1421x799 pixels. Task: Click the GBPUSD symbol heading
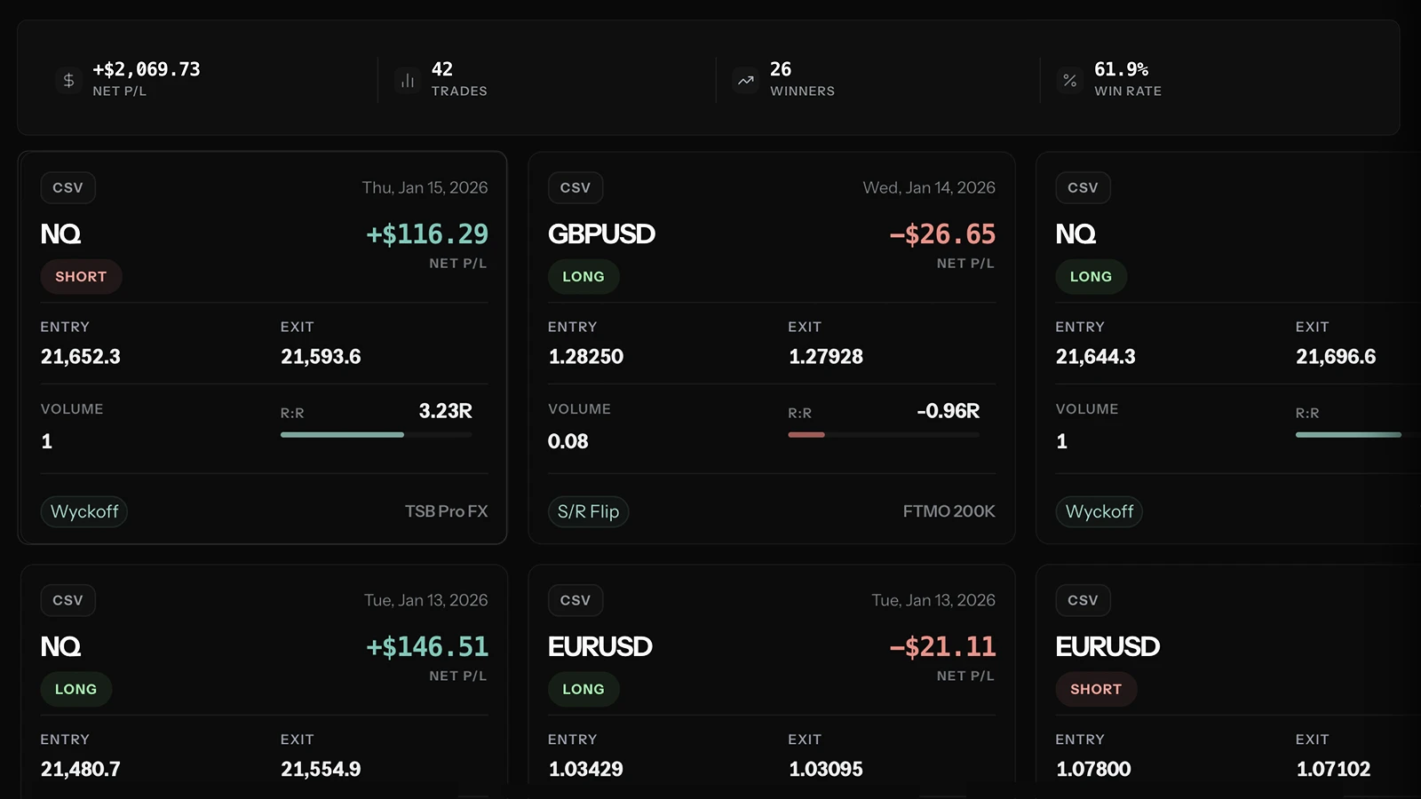pyautogui.click(x=601, y=233)
